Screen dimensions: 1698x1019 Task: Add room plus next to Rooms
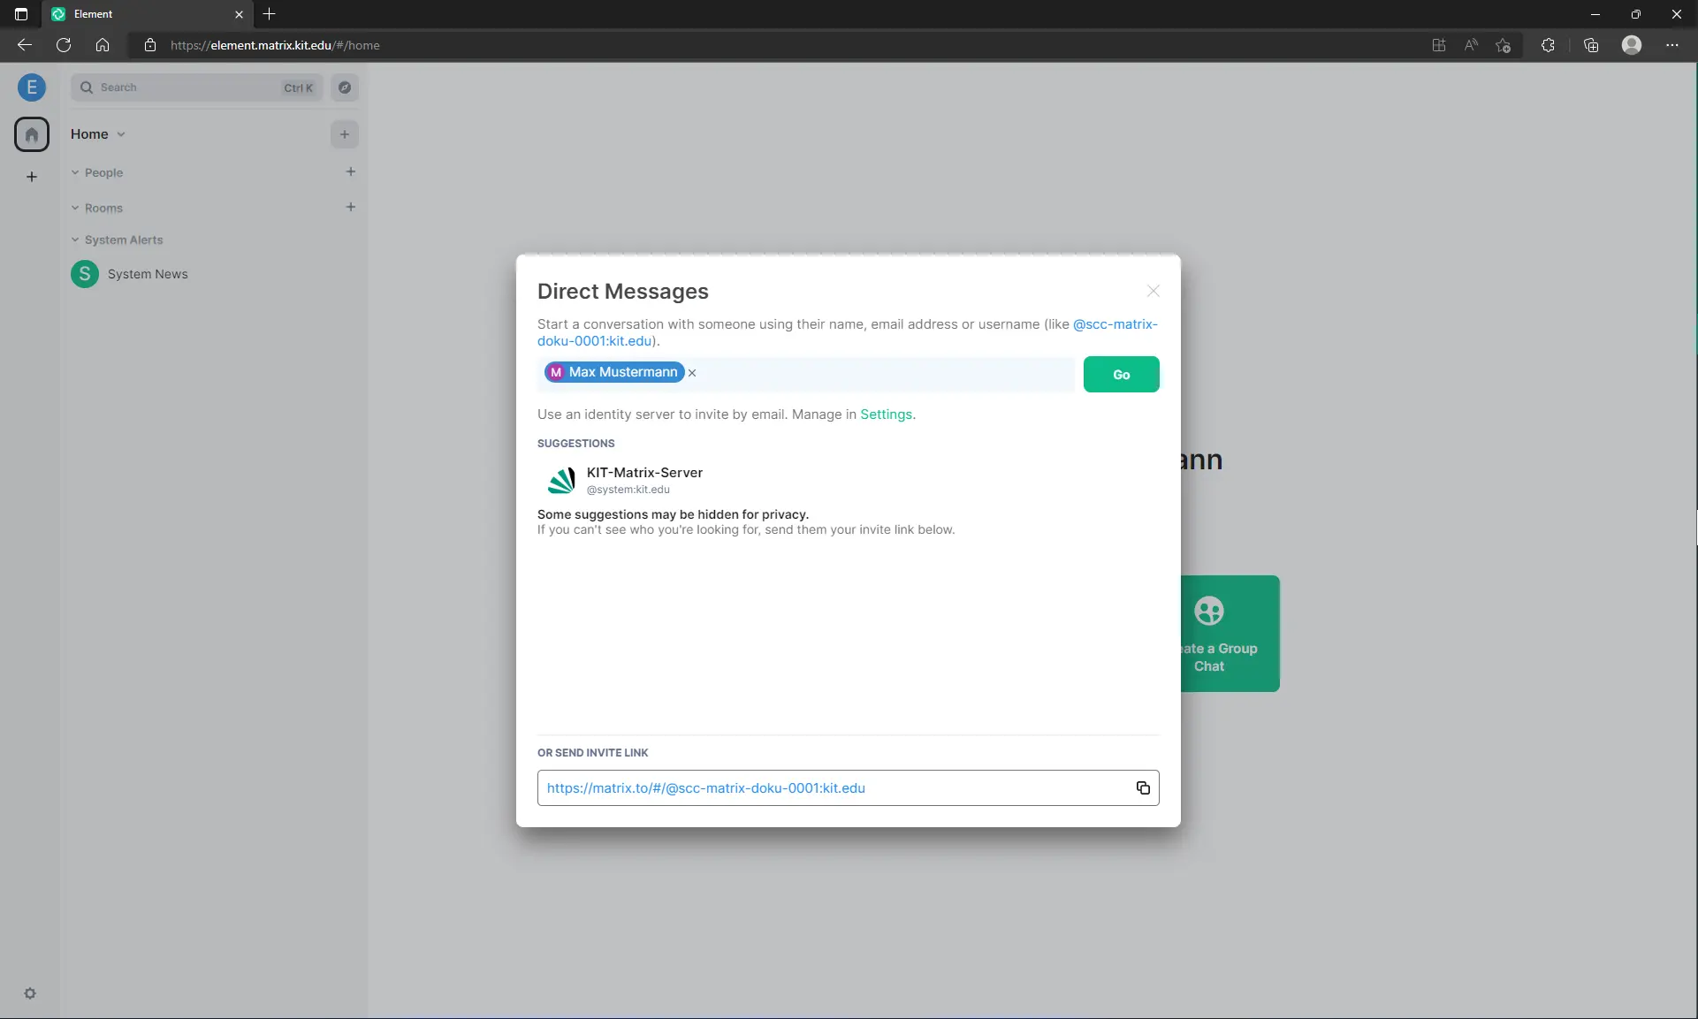tap(350, 207)
